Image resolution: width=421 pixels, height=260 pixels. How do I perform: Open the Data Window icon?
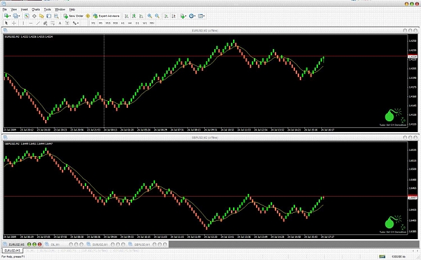click(x=34, y=16)
